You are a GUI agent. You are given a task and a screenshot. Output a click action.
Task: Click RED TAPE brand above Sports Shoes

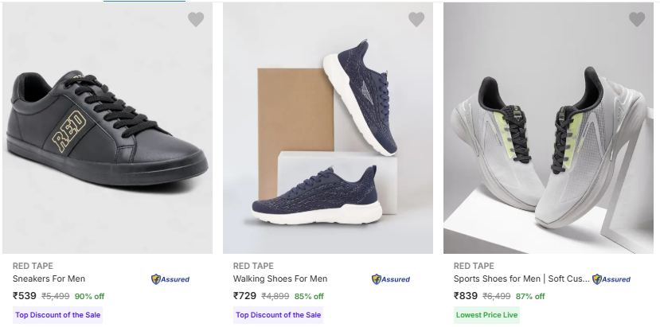(x=474, y=266)
